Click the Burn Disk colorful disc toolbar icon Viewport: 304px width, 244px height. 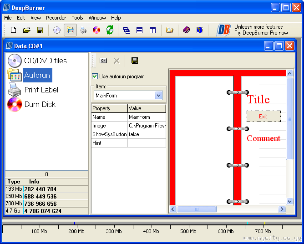click(x=96, y=30)
